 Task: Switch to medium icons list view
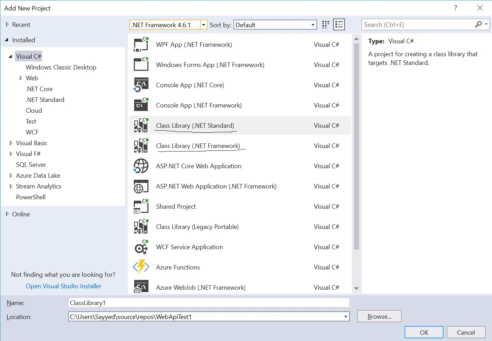339,24
